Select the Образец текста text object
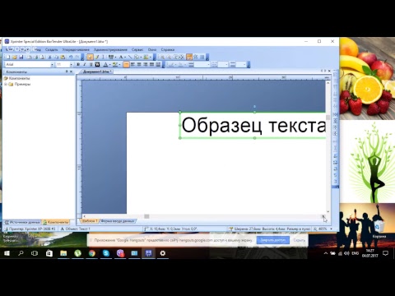 point(253,125)
